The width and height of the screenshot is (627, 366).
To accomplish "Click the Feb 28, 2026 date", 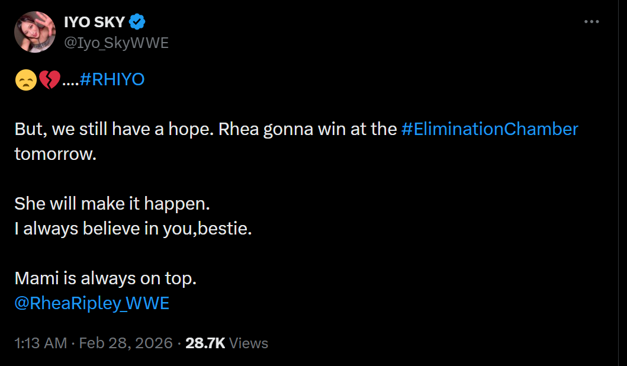I will pos(126,343).
